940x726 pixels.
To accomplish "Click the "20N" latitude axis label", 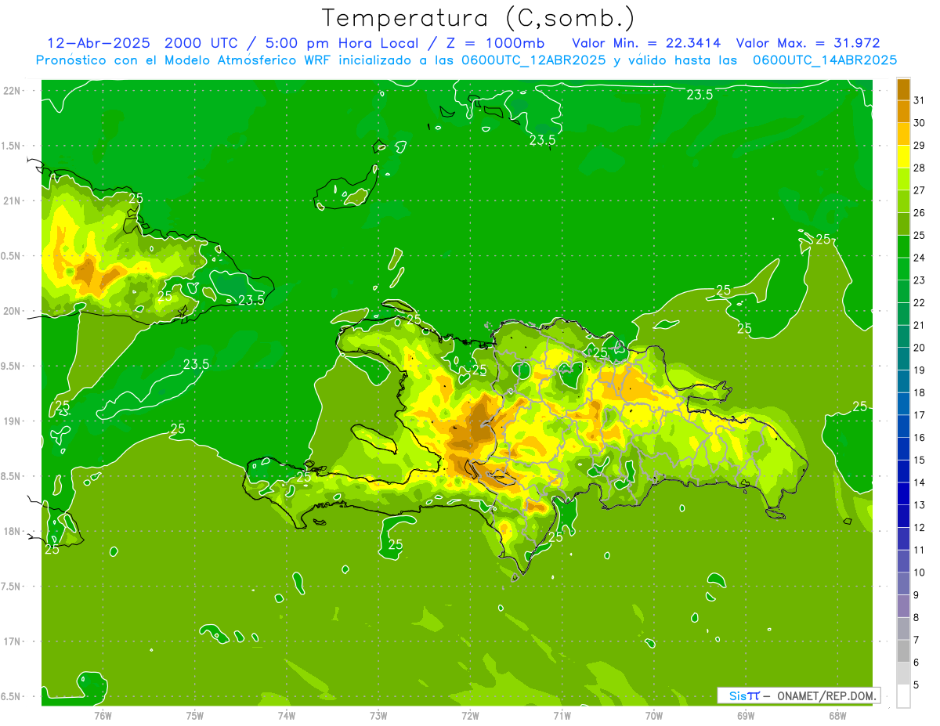I will 12,311.
